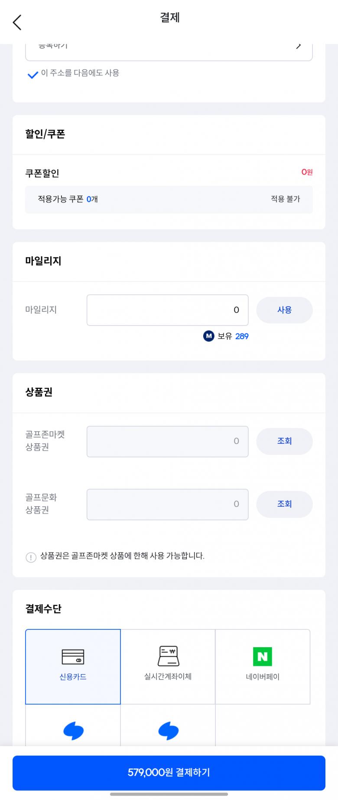Select 네이버페이 payment method

[x=263, y=667]
